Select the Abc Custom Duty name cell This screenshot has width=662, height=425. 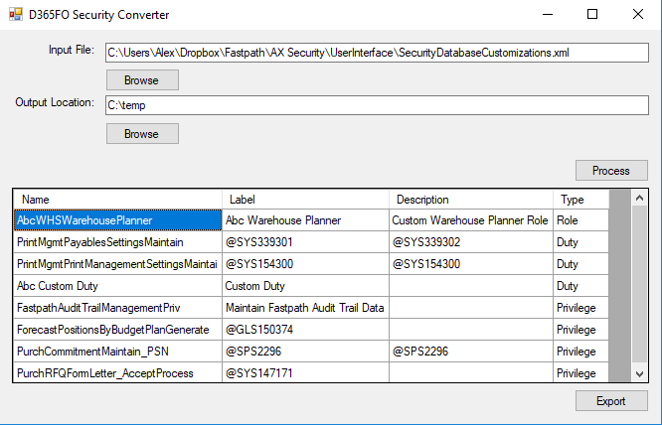coord(118,286)
